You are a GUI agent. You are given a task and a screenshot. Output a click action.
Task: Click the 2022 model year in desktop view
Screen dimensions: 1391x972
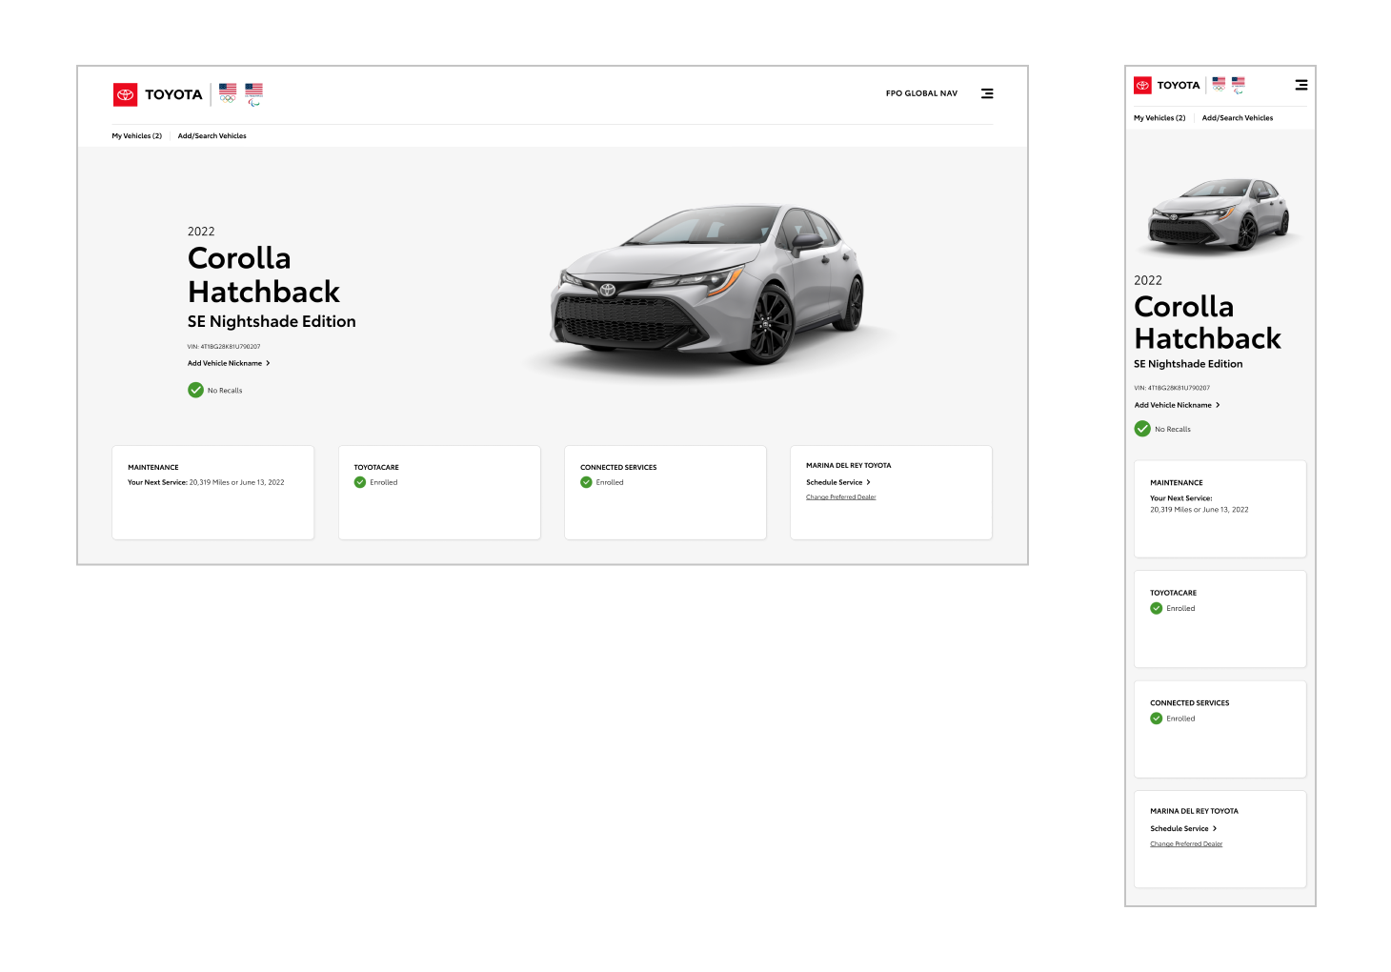pos(201,232)
